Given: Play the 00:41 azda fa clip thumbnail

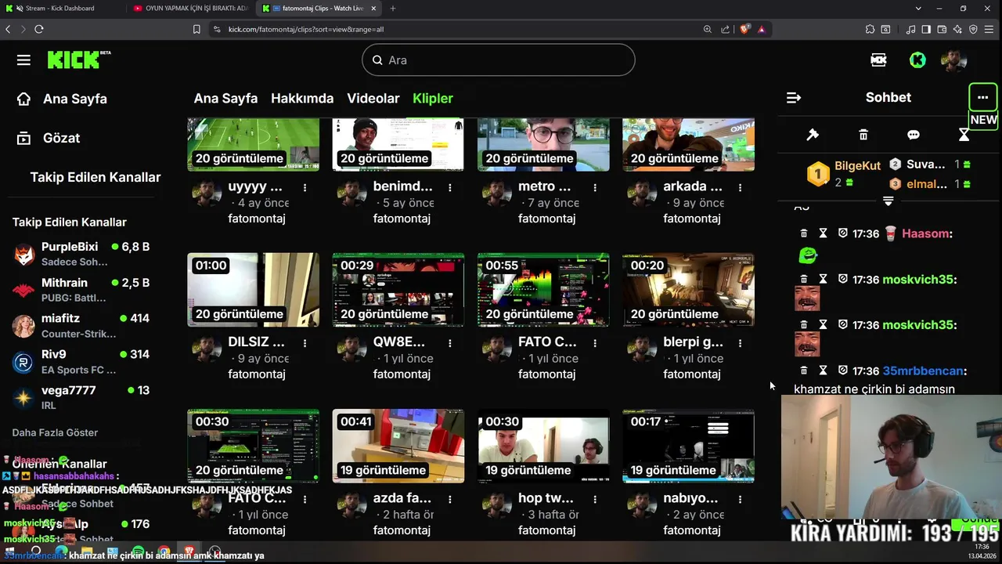Looking at the screenshot, I should pyautogui.click(x=398, y=446).
